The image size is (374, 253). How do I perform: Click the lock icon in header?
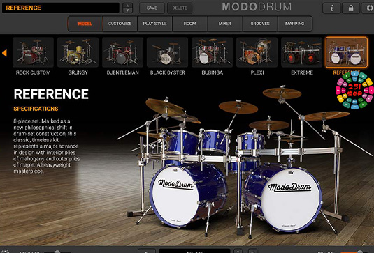coord(351,8)
